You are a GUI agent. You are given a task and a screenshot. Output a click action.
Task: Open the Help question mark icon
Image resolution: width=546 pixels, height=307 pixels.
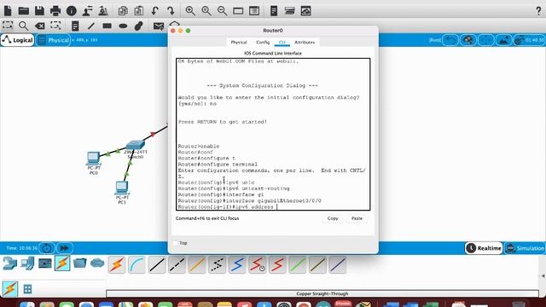[x=538, y=11]
